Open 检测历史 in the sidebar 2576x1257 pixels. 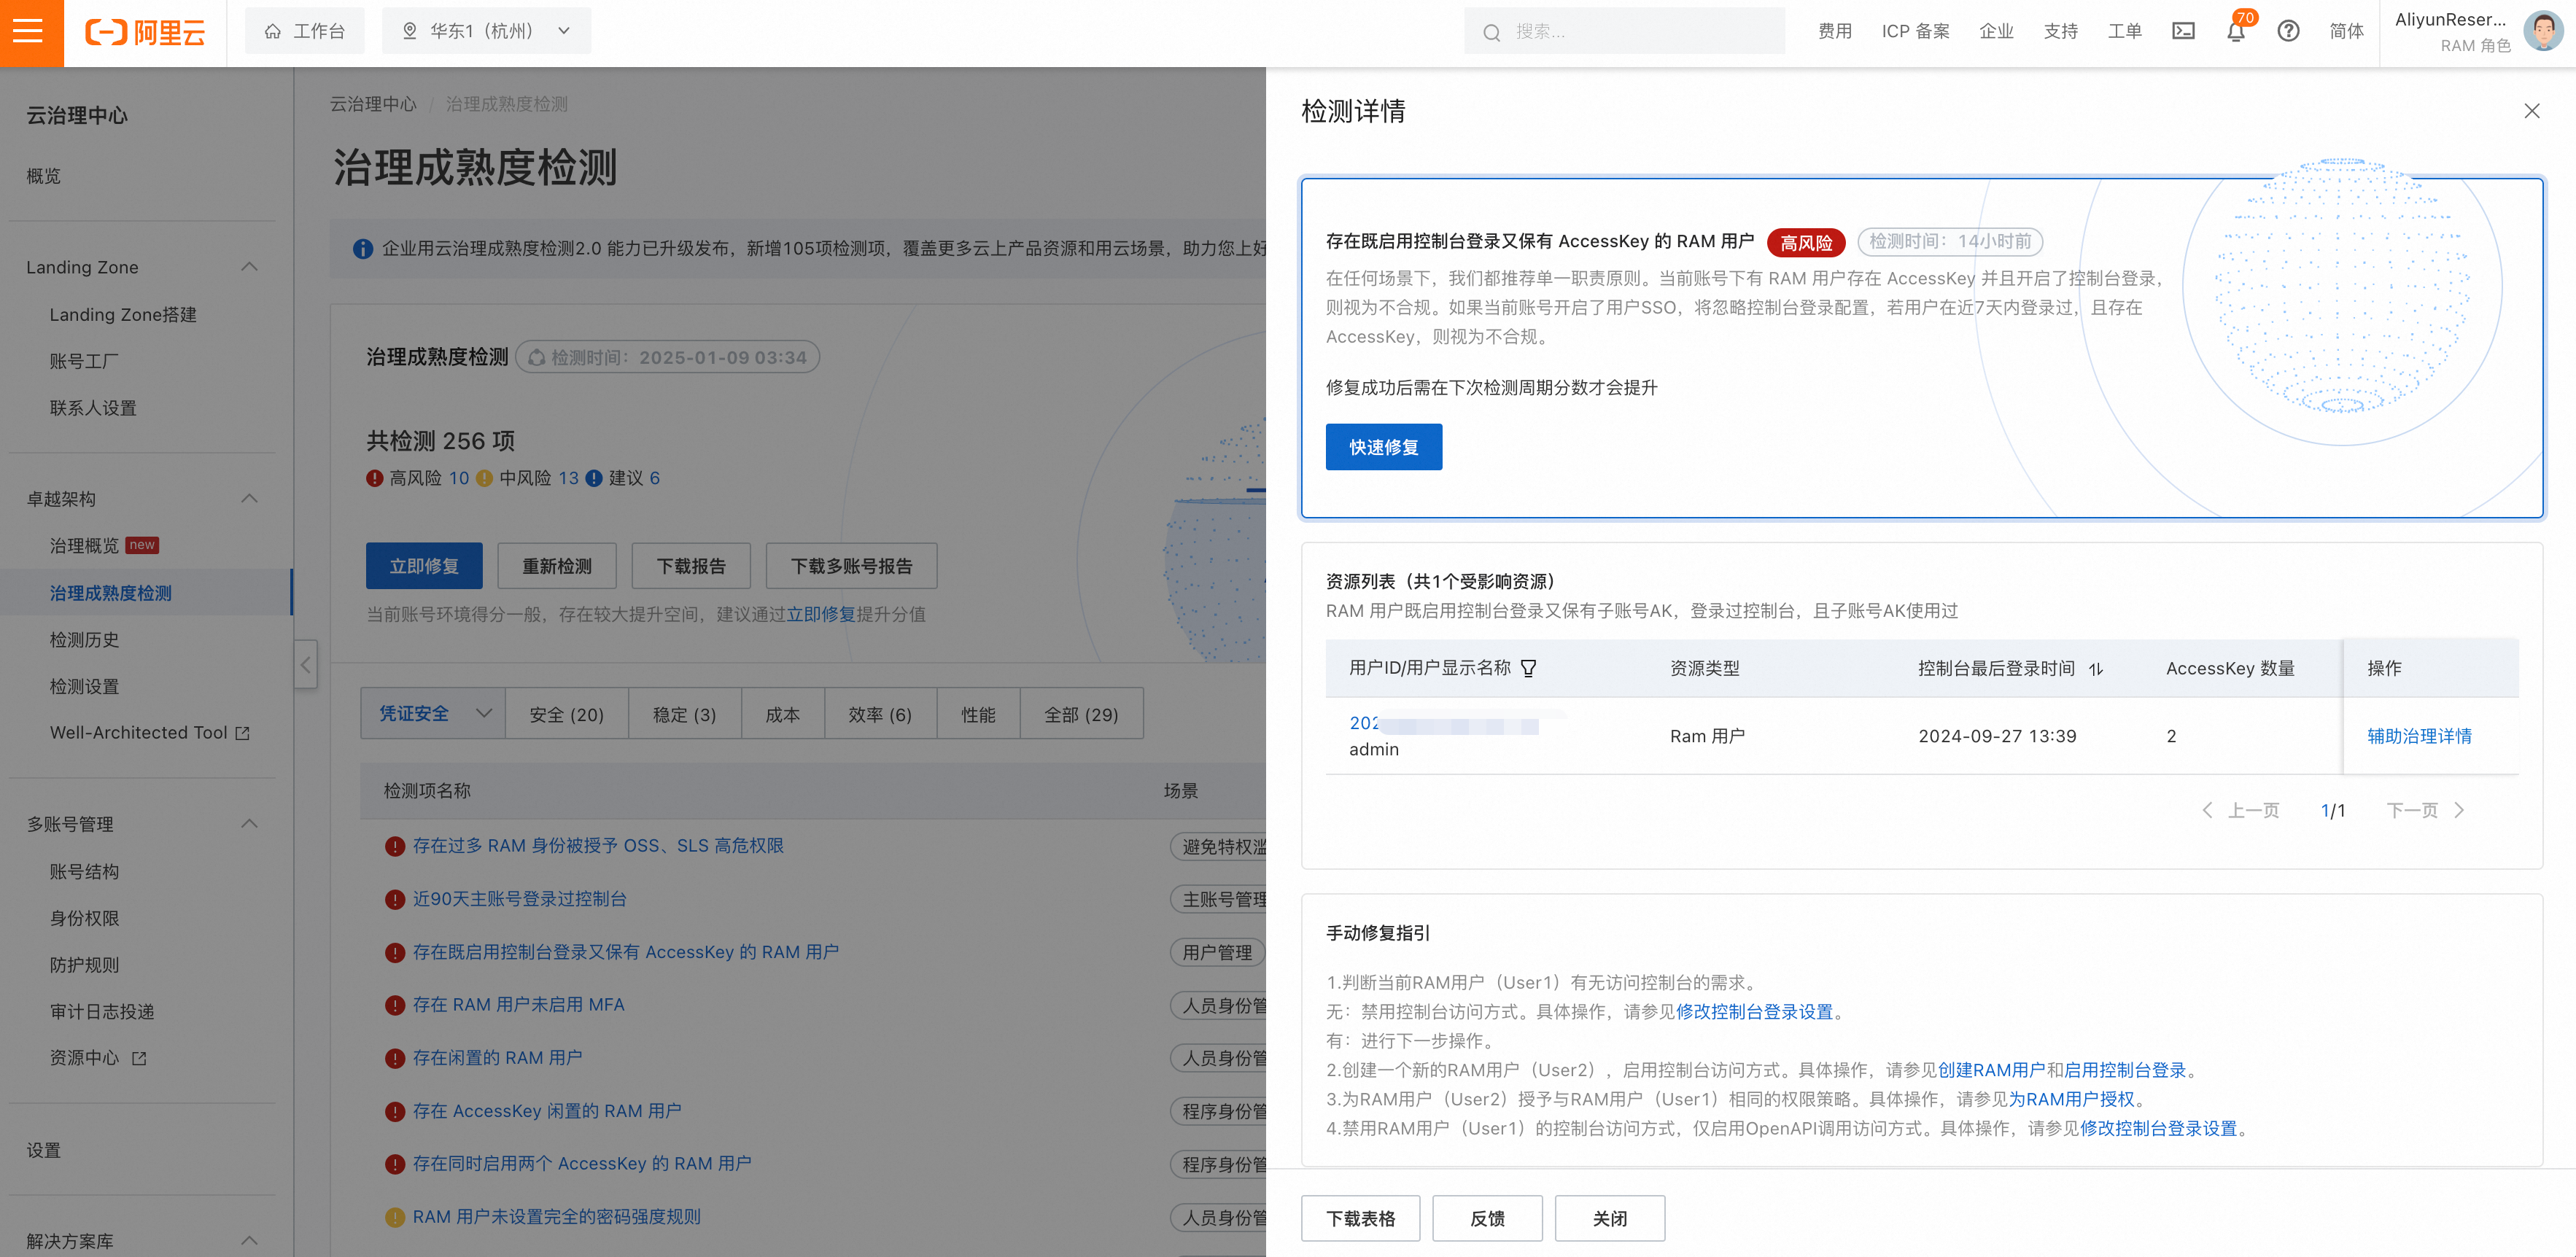(x=85, y=640)
